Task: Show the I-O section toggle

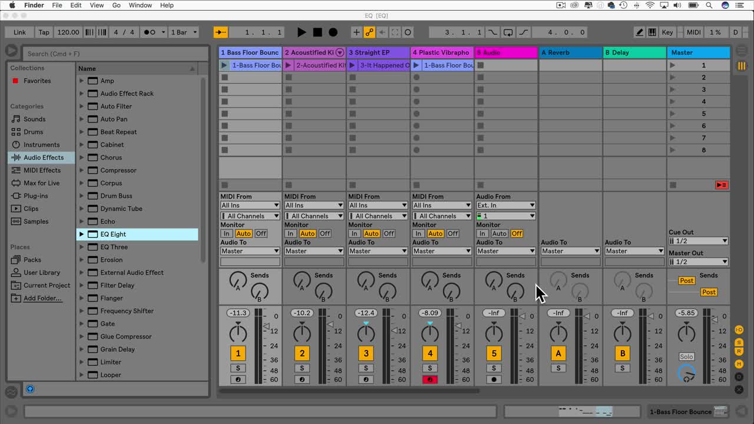Action: coord(739,330)
